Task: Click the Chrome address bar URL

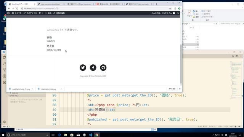Action: [41, 8]
